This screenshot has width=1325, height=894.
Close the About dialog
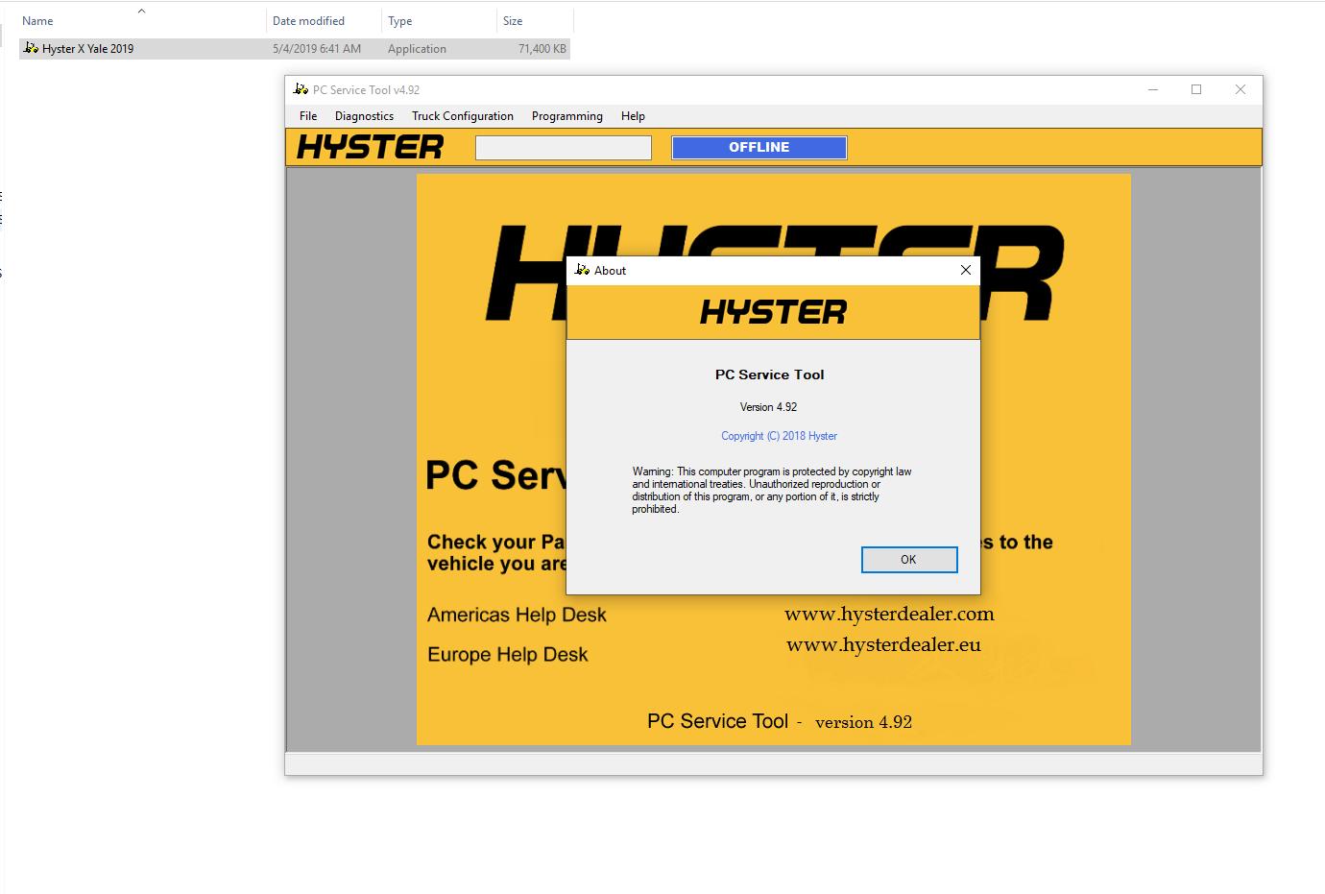[x=965, y=270]
